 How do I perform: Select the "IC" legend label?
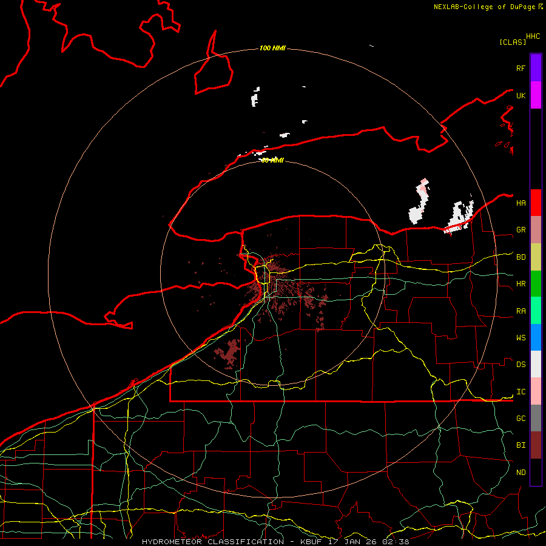tap(521, 392)
